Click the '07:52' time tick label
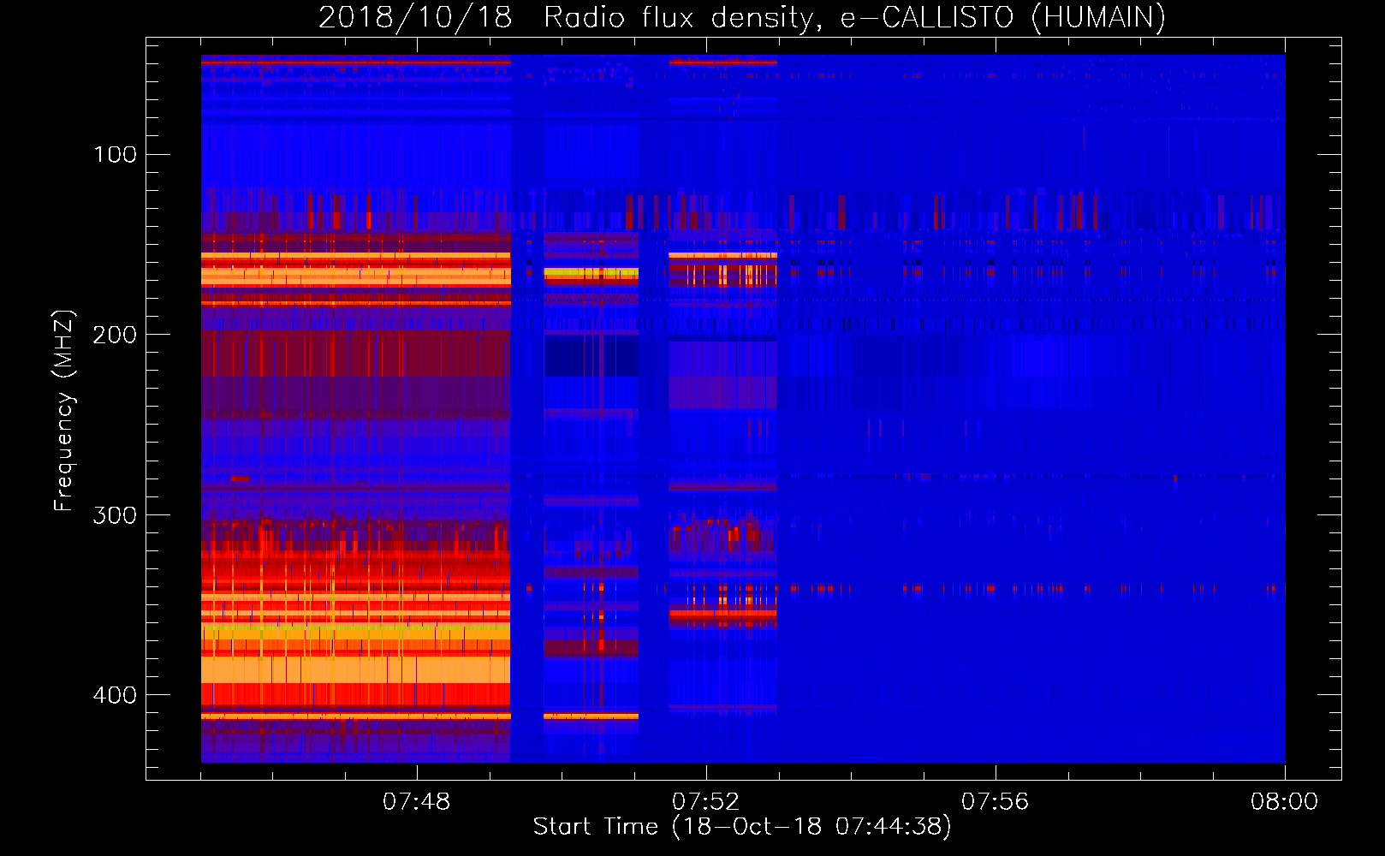Viewport: 1385px width, 856px height. tap(706, 802)
